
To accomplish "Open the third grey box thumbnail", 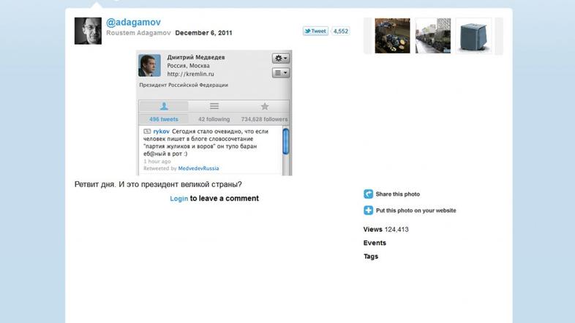I will tap(473, 36).
